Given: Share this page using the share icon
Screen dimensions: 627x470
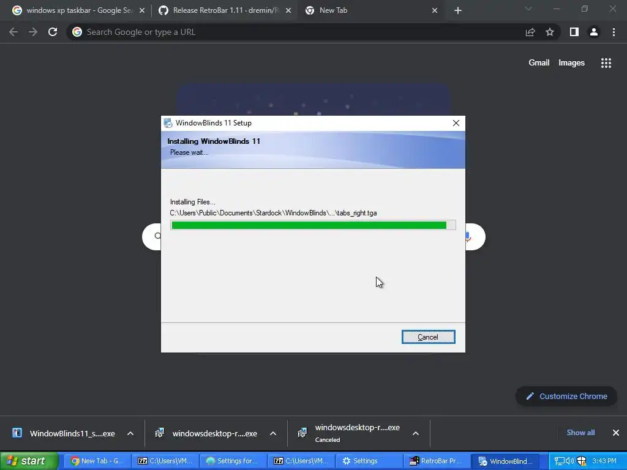Looking at the screenshot, I should pyautogui.click(x=530, y=32).
